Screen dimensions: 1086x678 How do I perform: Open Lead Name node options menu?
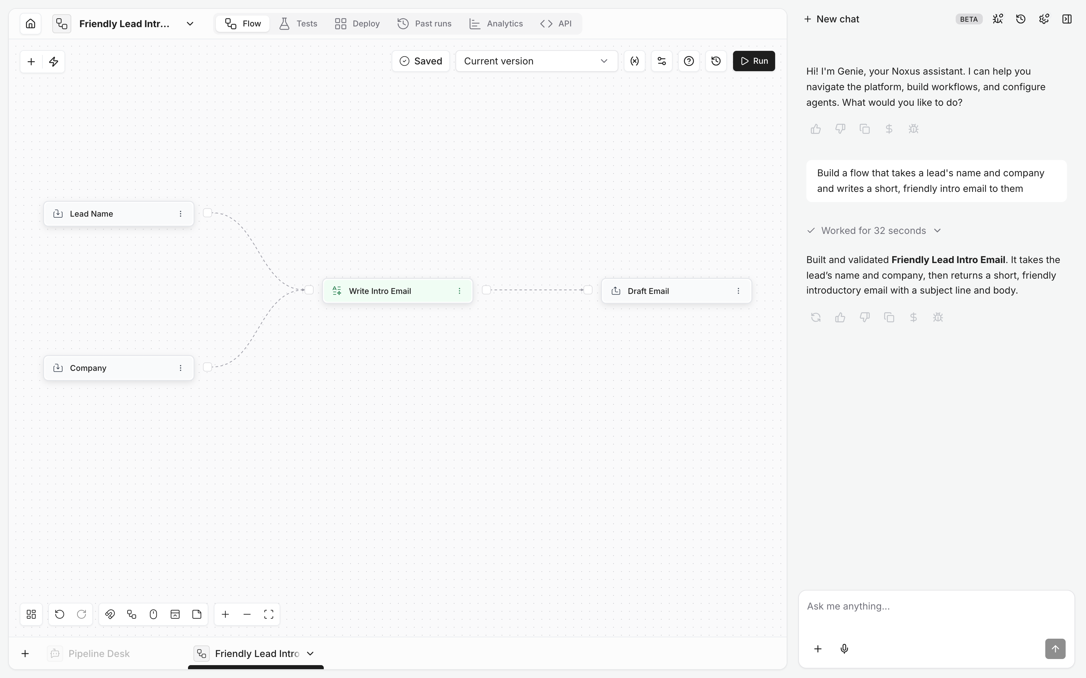(181, 214)
